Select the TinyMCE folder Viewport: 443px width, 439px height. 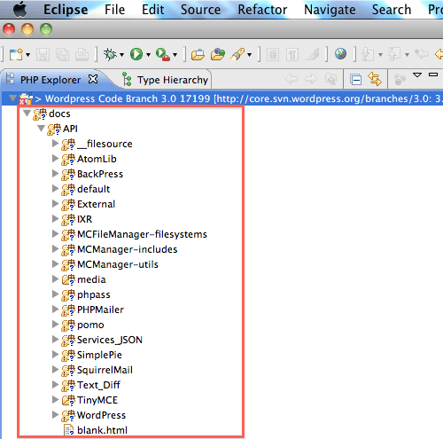pos(97,400)
